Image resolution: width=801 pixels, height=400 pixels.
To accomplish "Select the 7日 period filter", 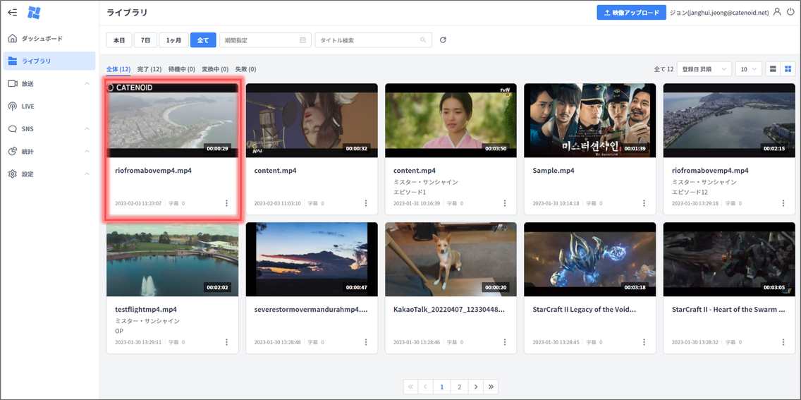I will click(x=145, y=40).
